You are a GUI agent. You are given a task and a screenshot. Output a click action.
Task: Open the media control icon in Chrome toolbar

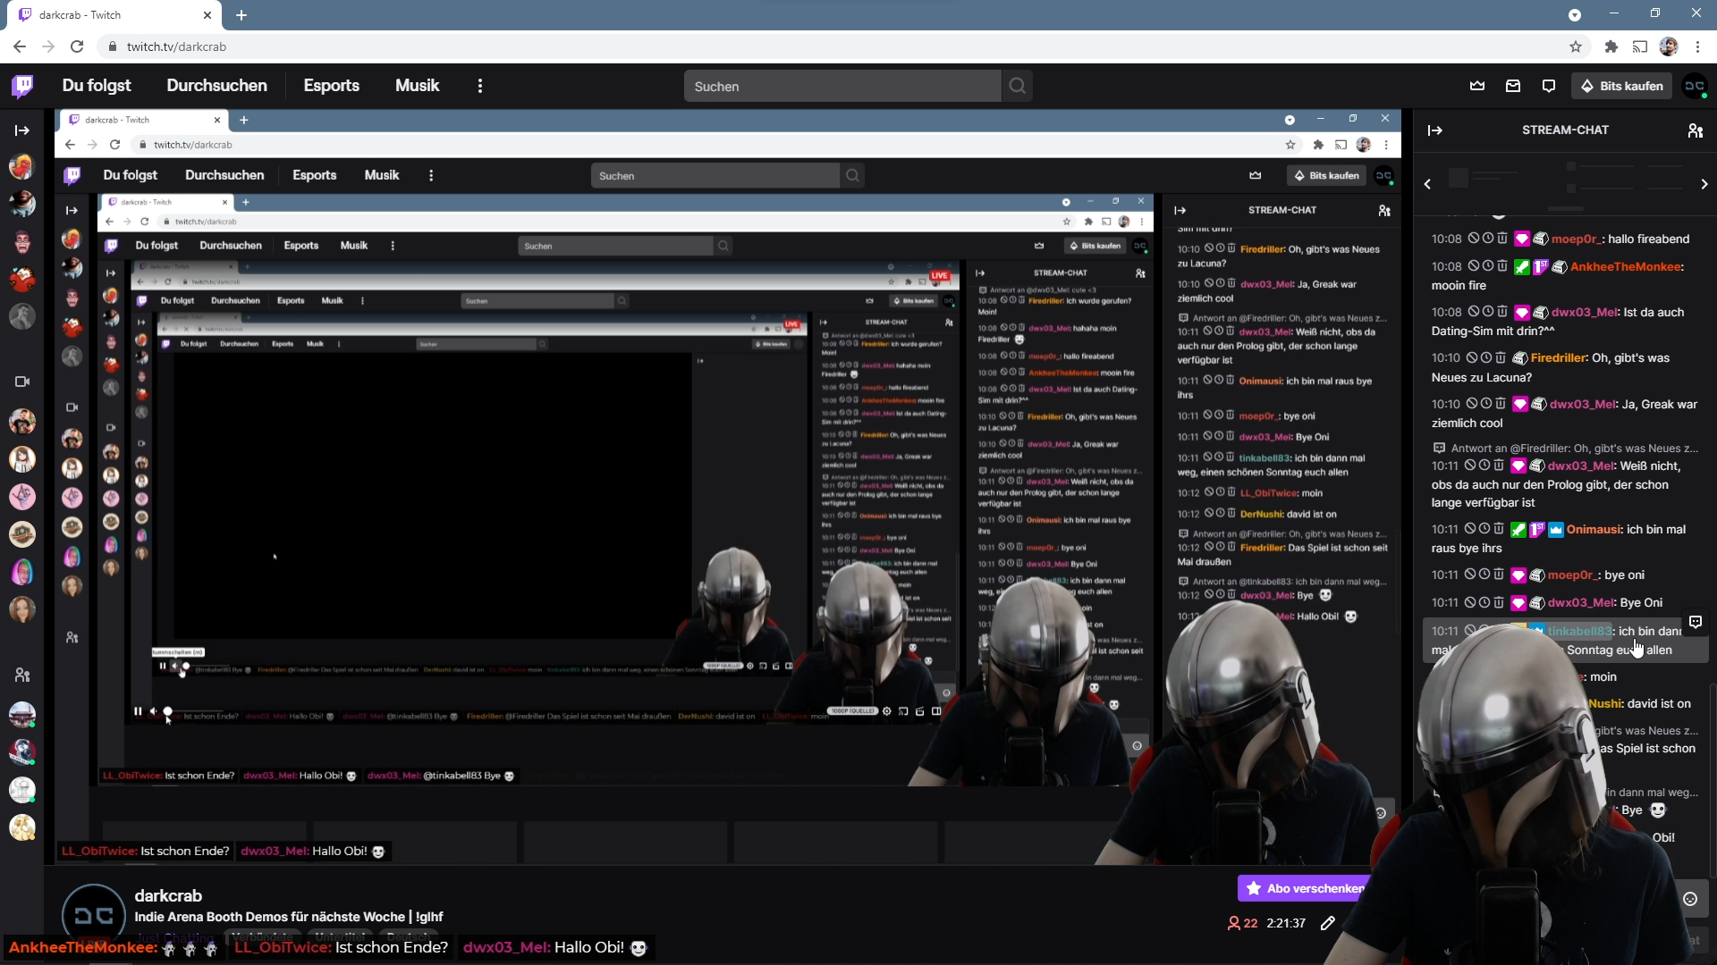tap(1640, 46)
